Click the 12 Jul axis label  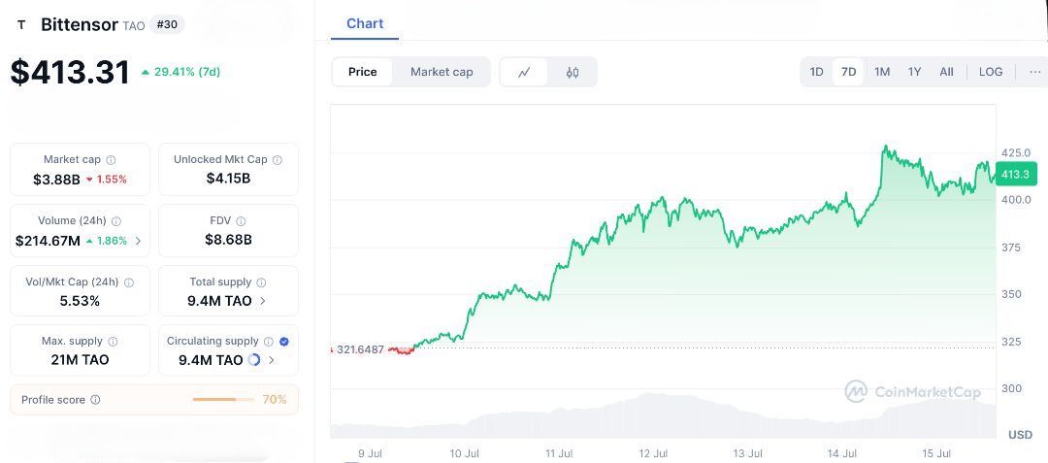click(652, 453)
